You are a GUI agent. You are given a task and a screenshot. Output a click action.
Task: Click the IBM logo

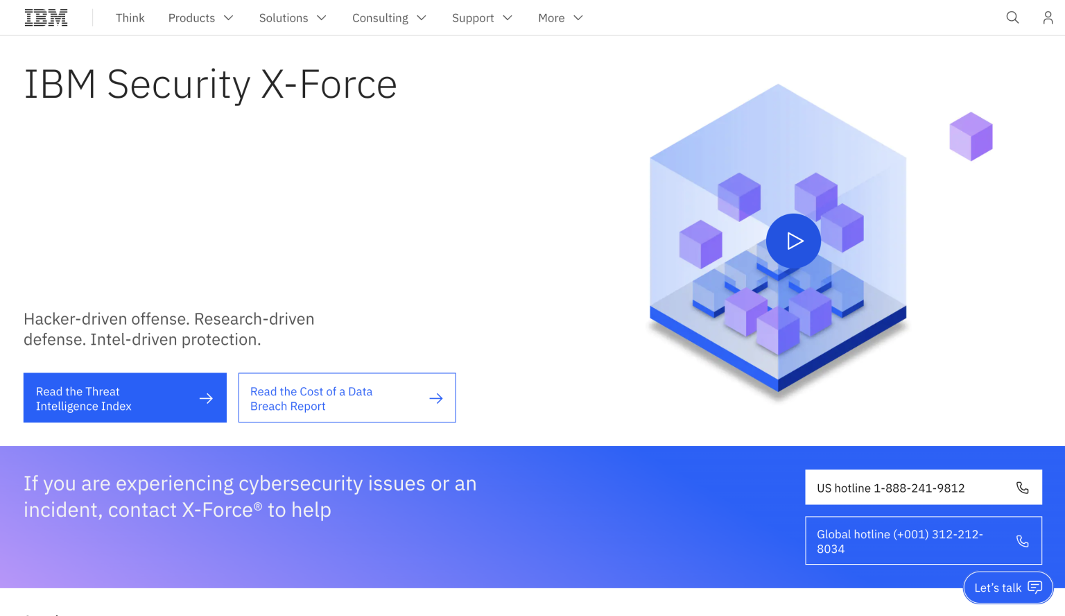46,18
